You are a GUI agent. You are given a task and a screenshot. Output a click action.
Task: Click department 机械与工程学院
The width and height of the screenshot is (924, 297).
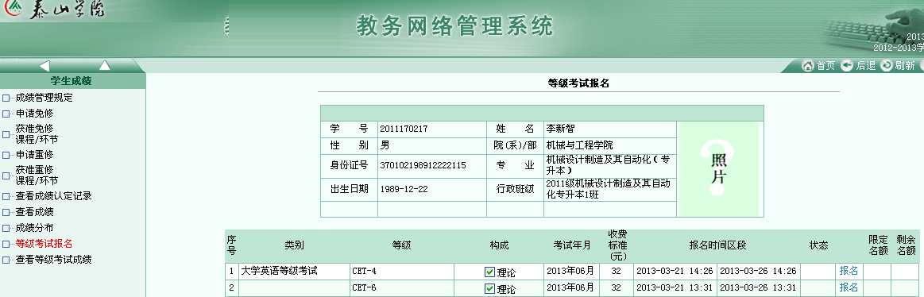tap(579, 145)
